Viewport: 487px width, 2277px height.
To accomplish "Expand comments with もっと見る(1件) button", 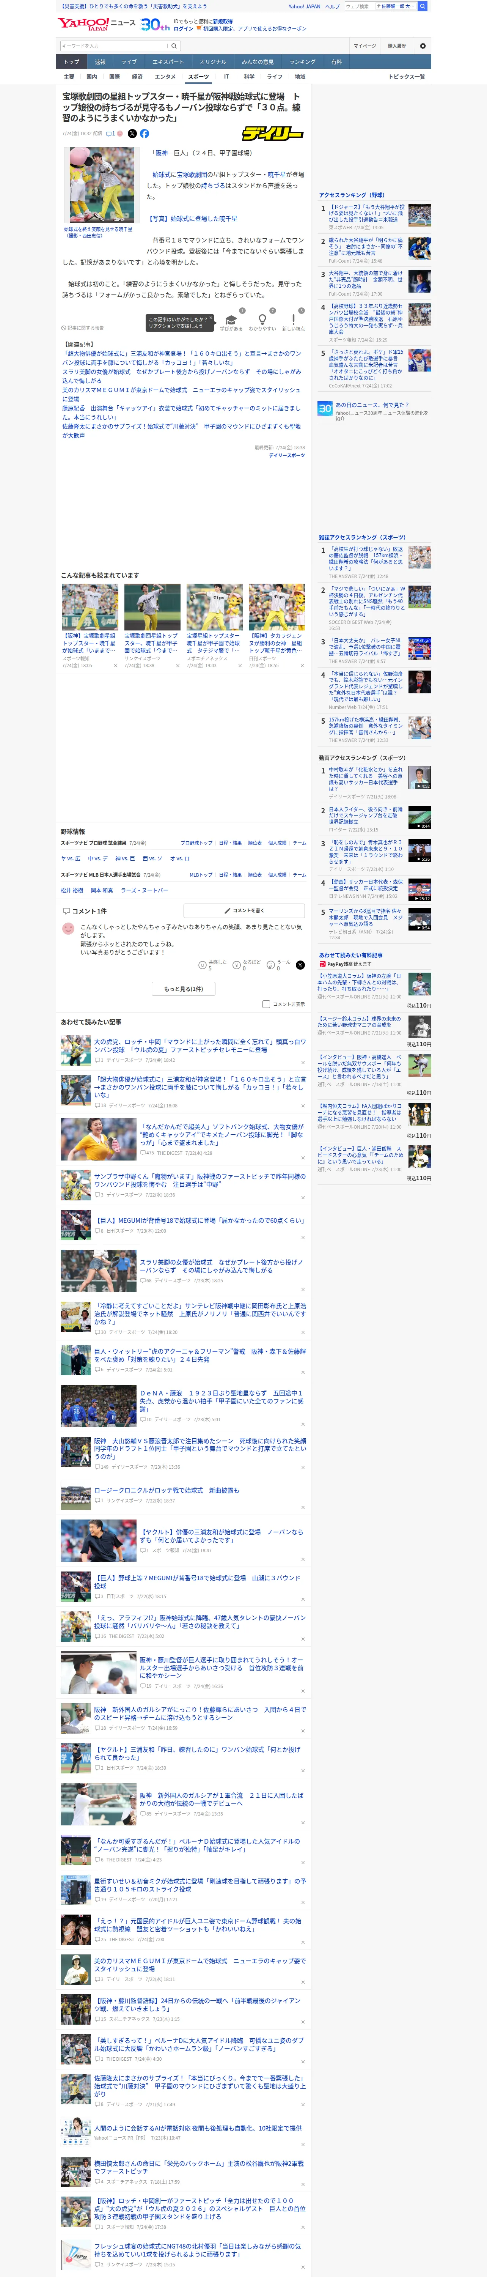I will [x=184, y=988].
